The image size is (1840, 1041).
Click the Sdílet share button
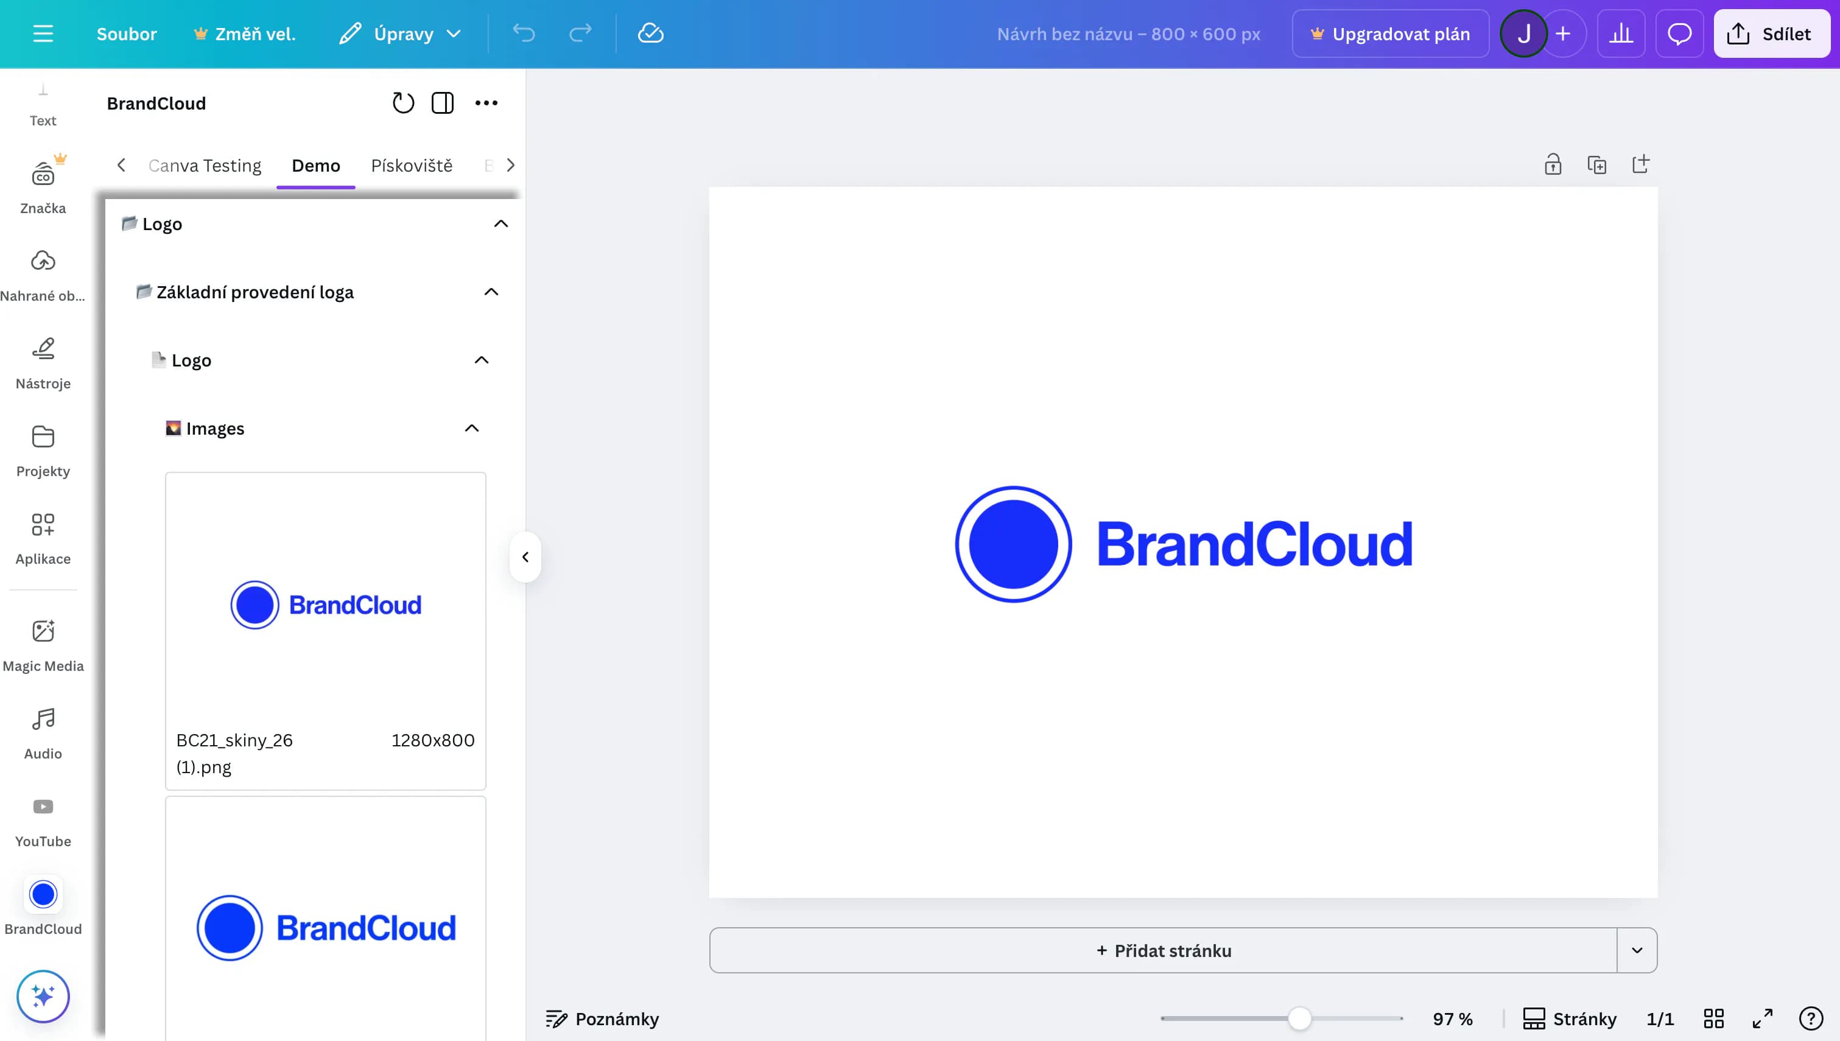[1771, 33]
